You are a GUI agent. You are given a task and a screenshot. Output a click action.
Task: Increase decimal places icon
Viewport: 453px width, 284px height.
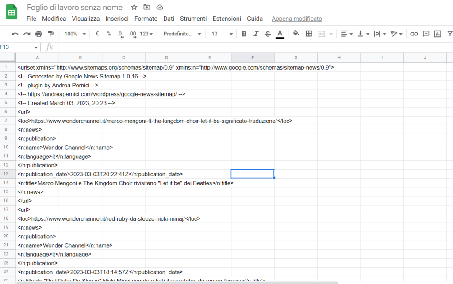click(x=132, y=34)
